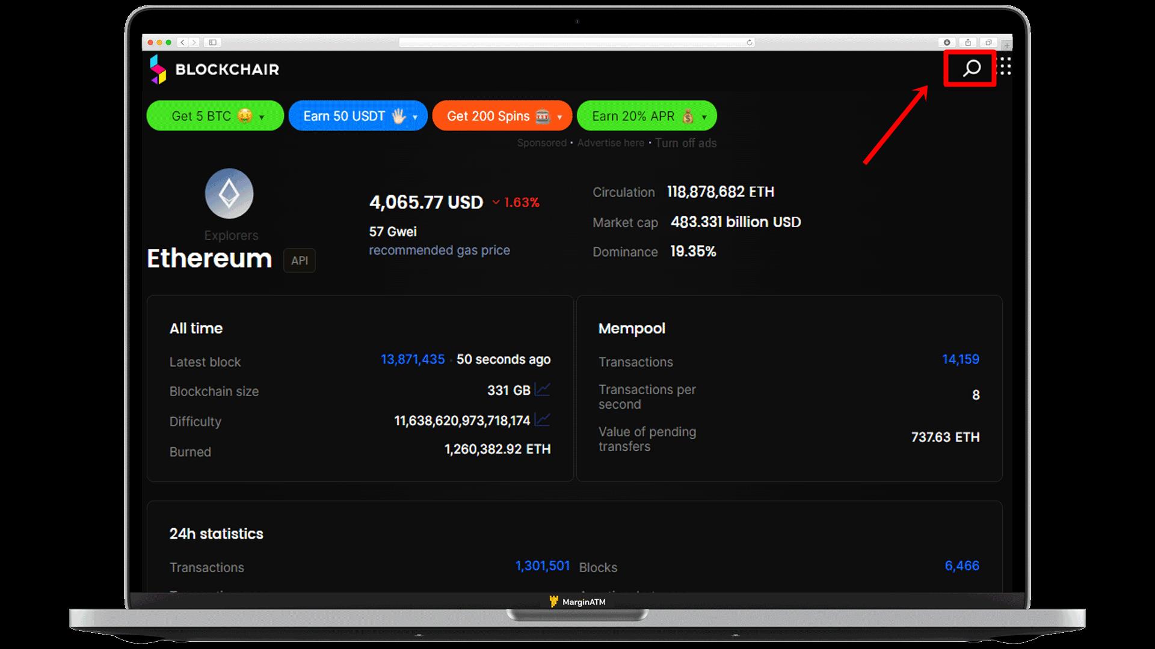This screenshot has width=1155, height=649.
Task: Open the Safari share button
Action: tap(968, 42)
